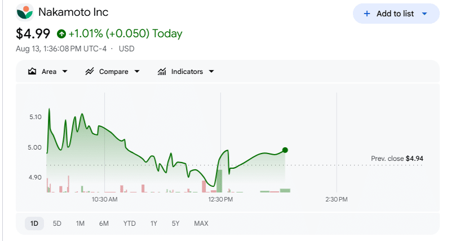Switch to the YTD time range
This screenshot has width=451, height=241.
click(130, 224)
